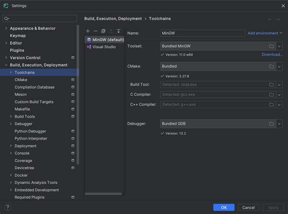
Task: Copy the selected toolchain
Action: point(103,31)
